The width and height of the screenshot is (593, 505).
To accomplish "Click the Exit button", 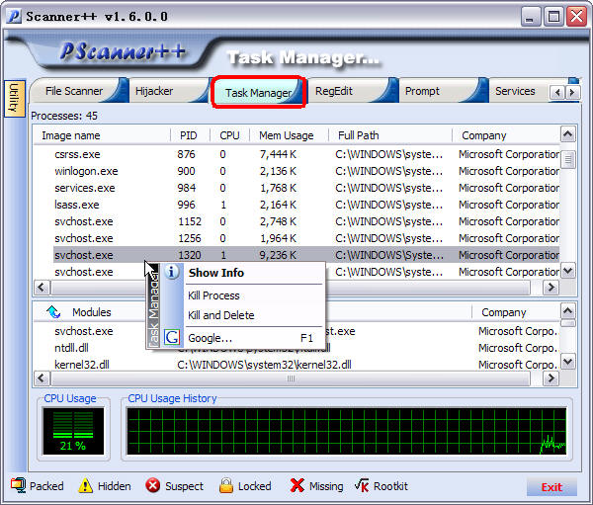I will [551, 487].
